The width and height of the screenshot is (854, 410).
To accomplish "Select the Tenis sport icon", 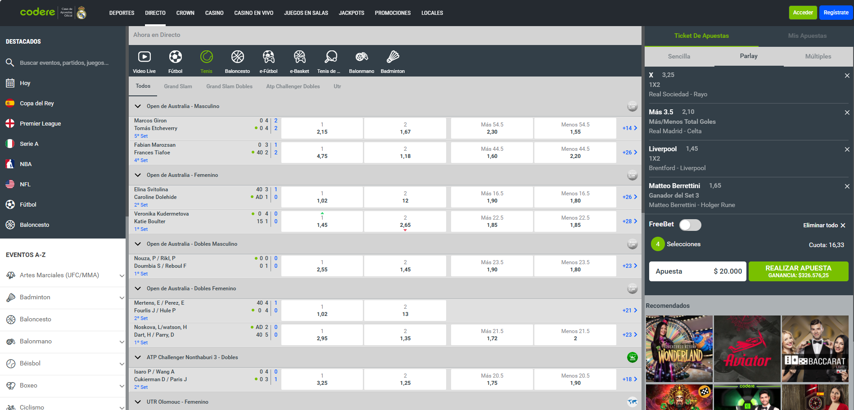I will pyautogui.click(x=206, y=57).
